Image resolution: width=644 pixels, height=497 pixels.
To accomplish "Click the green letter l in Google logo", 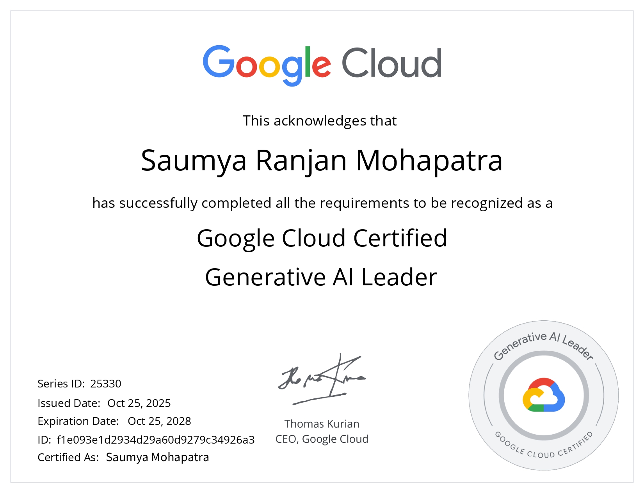I will 307,62.
